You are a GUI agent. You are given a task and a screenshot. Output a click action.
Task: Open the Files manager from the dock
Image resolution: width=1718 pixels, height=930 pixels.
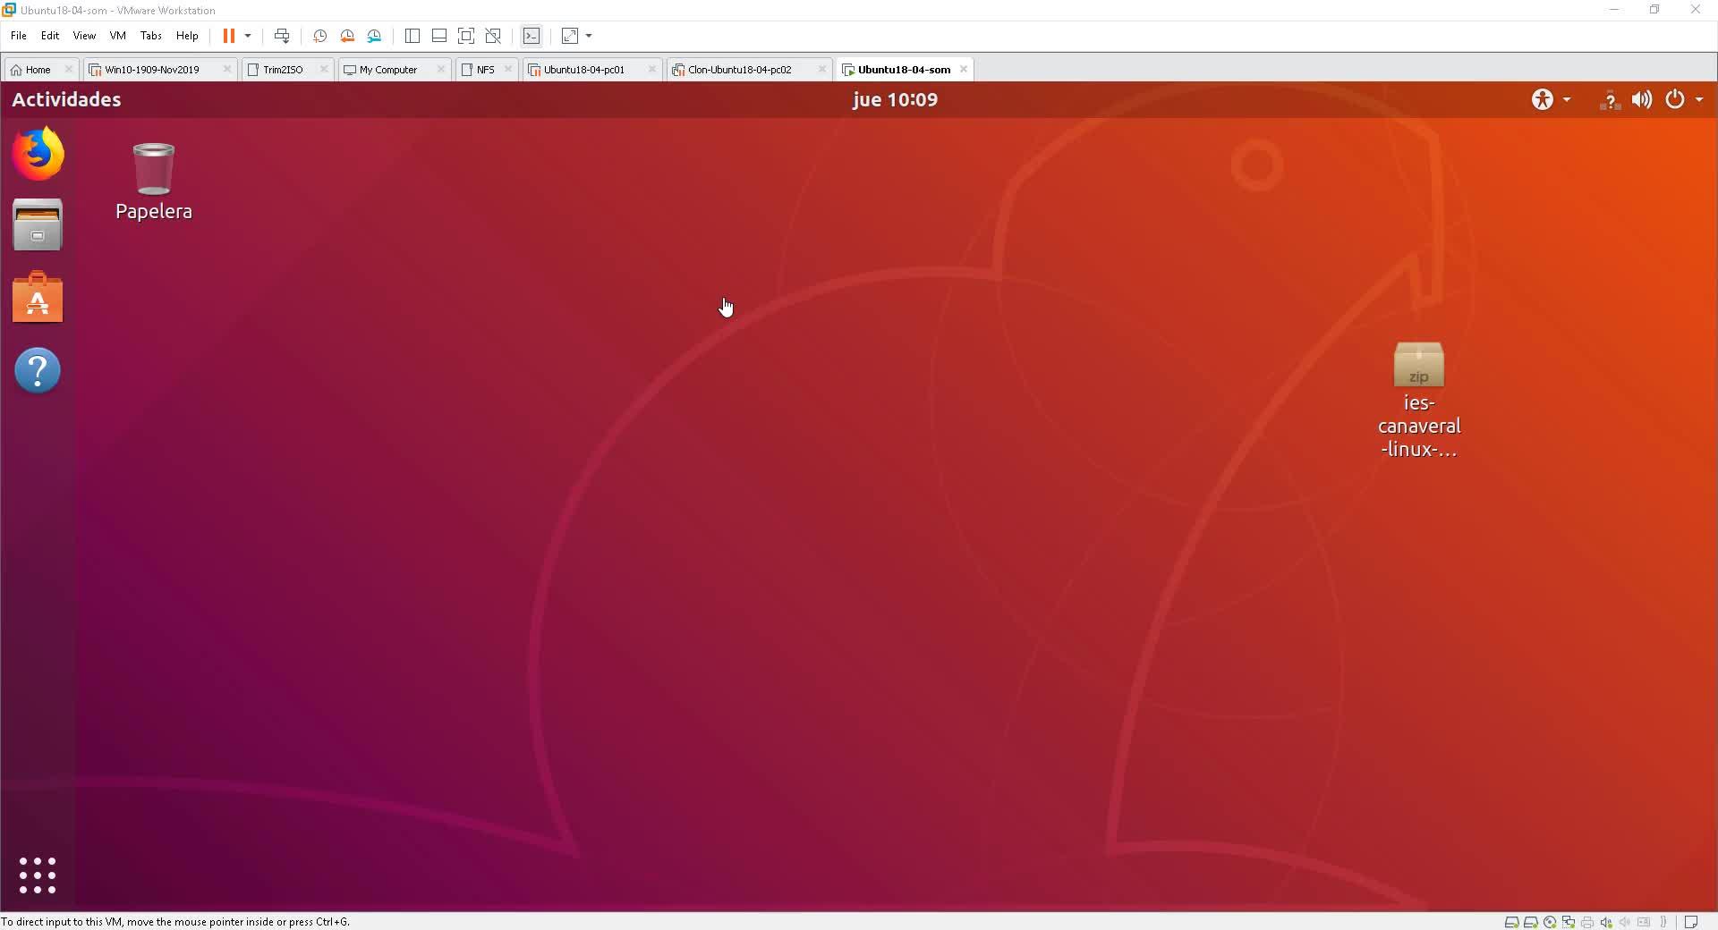click(38, 224)
